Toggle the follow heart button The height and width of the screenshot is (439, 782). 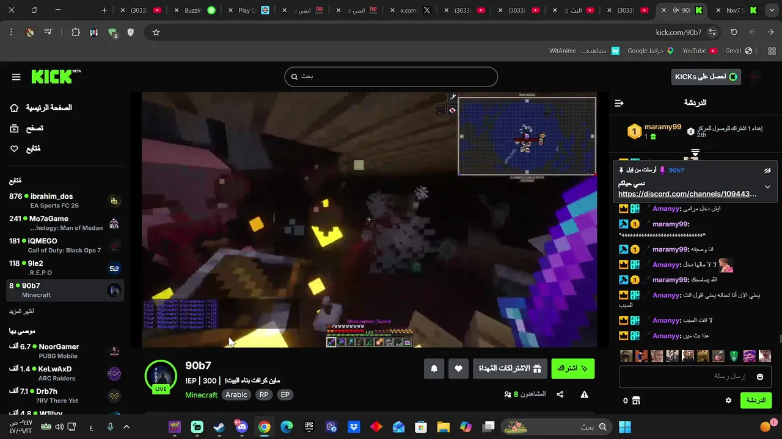click(458, 368)
